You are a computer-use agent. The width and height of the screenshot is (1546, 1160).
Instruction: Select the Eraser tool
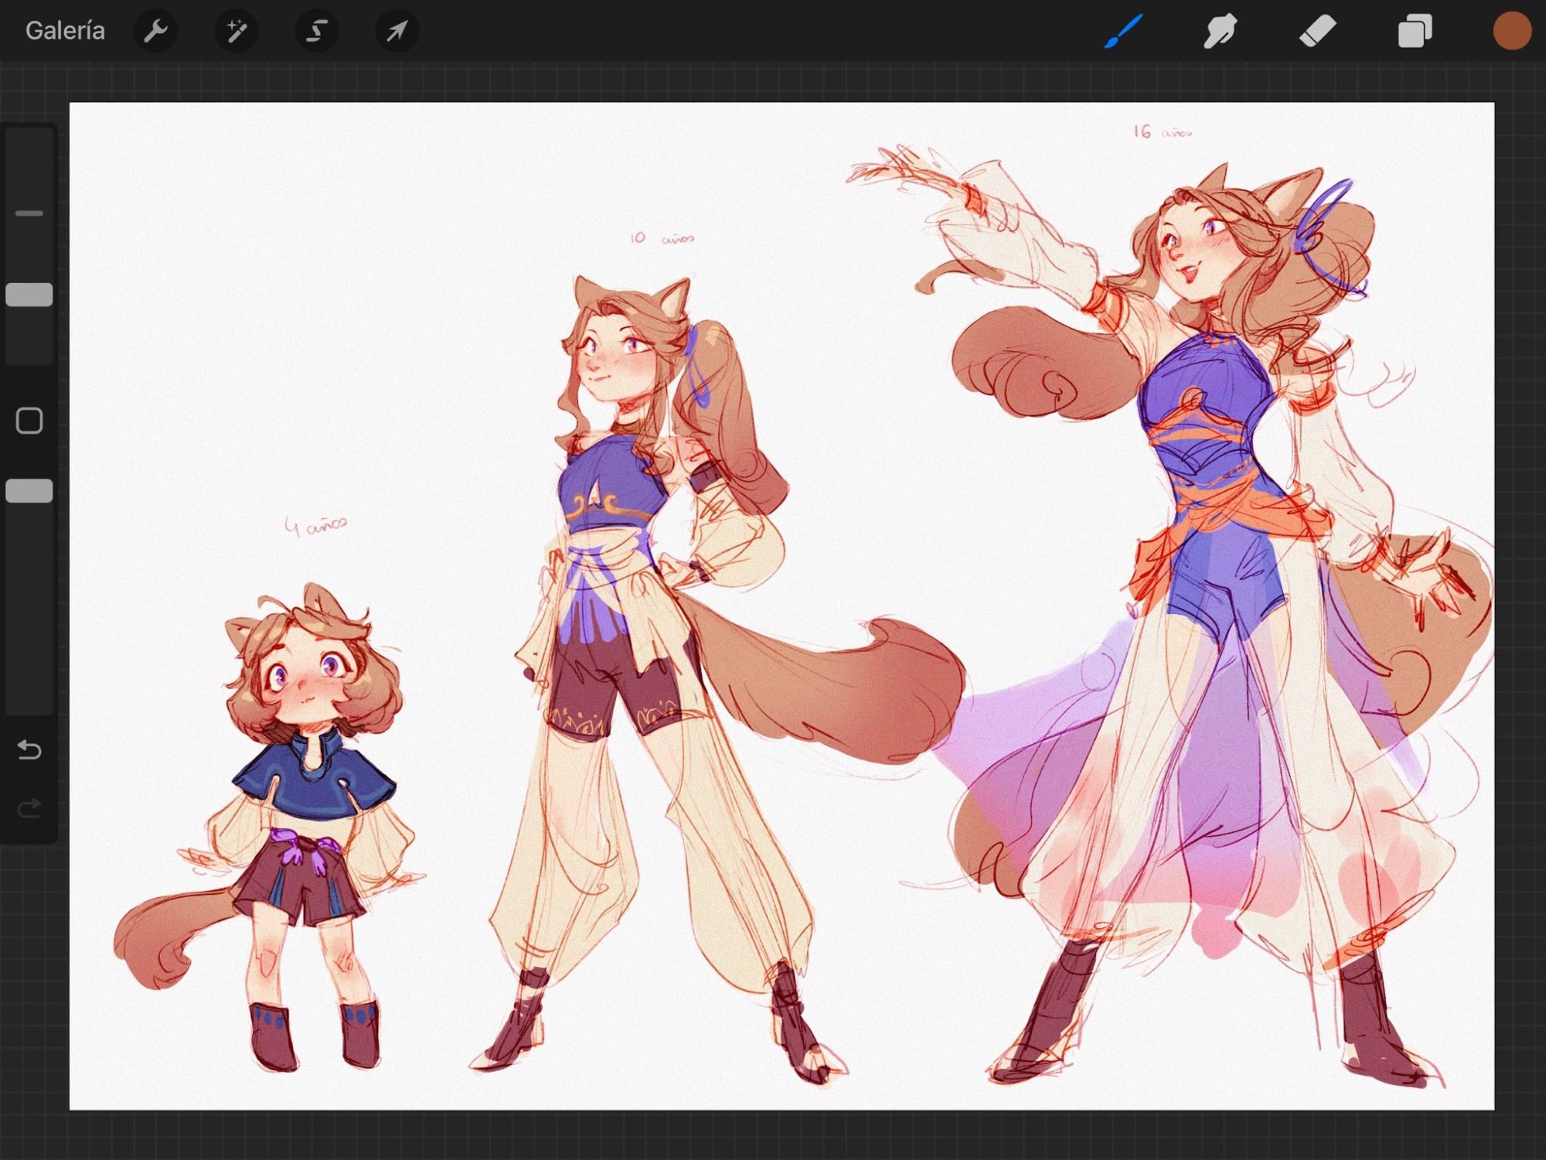click(x=1317, y=31)
